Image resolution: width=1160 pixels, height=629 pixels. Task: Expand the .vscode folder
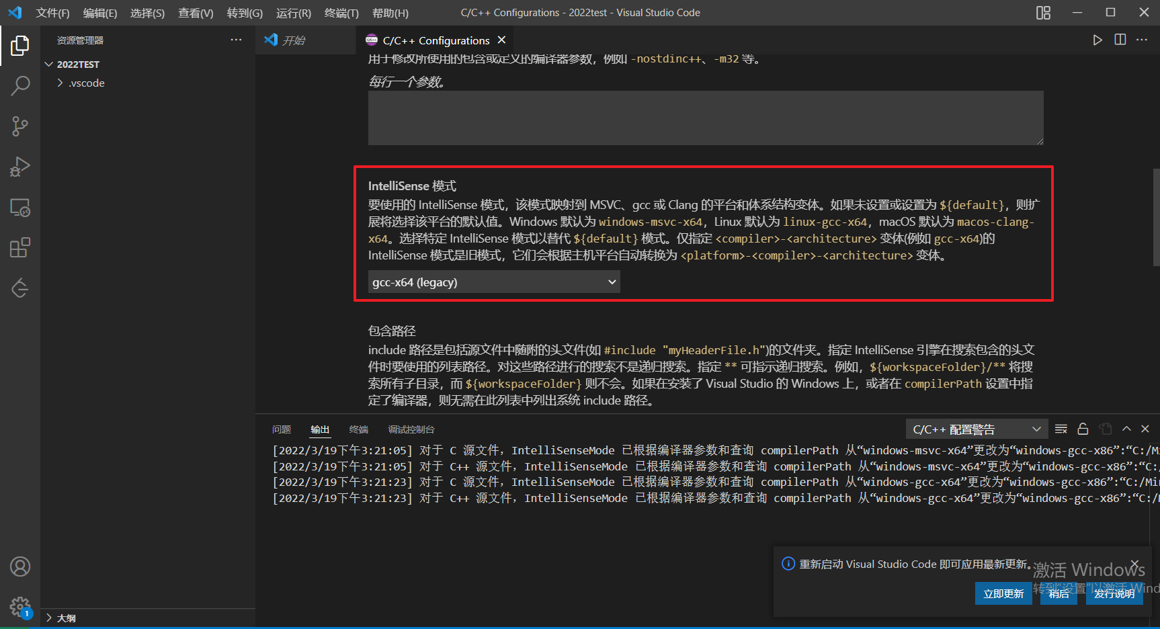click(86, 83)
